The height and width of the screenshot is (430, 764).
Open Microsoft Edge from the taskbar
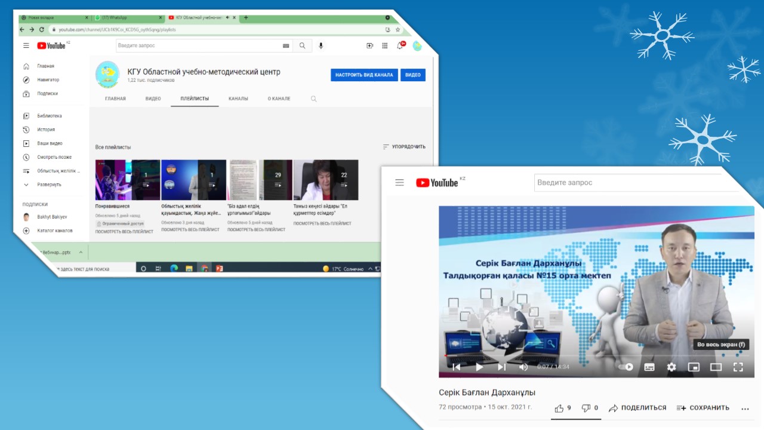tap(174, 269)
